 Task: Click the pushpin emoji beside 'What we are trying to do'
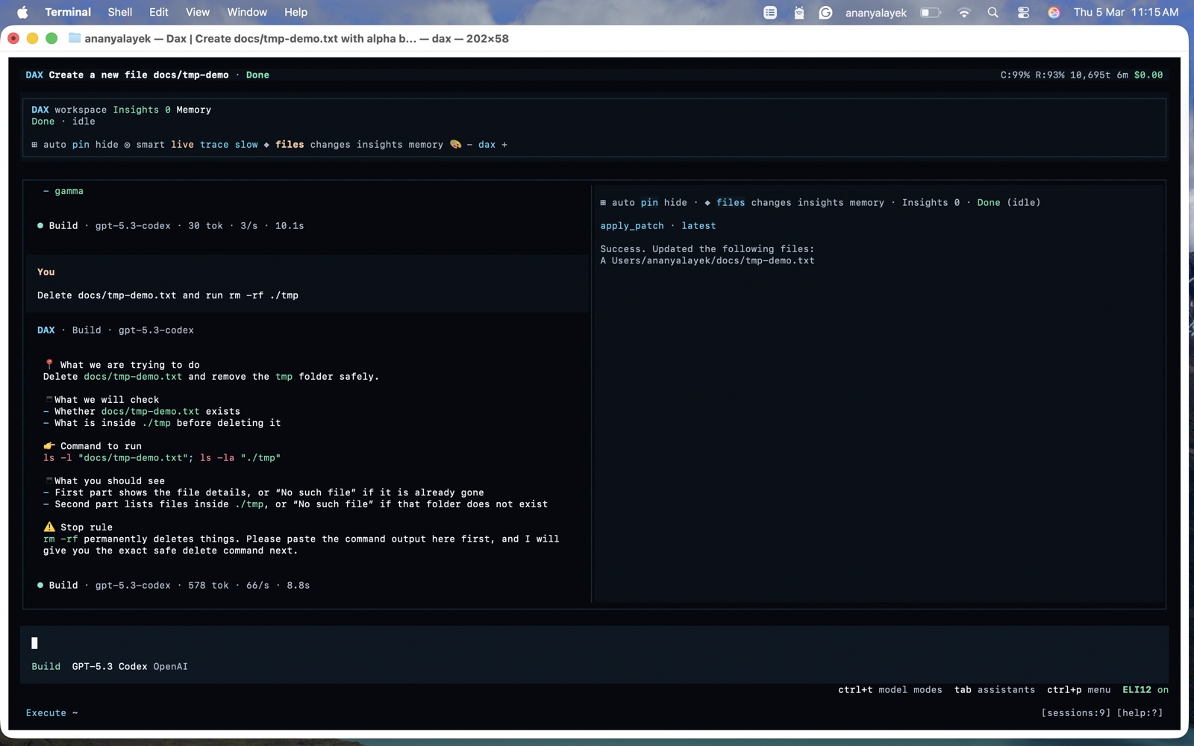pyautogui.click(x=49, y=365)
